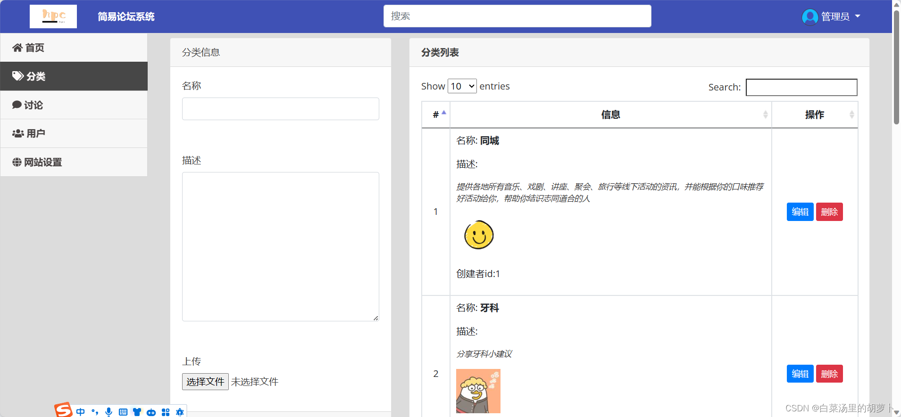
Task: Open the Show entries count dropdown
Action: click(462, 86)
